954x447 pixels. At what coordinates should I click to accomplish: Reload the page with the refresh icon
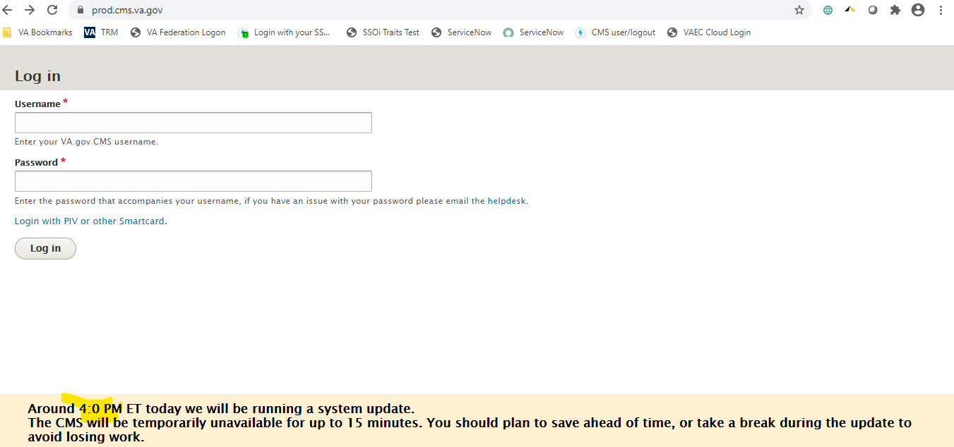[52, 10]
